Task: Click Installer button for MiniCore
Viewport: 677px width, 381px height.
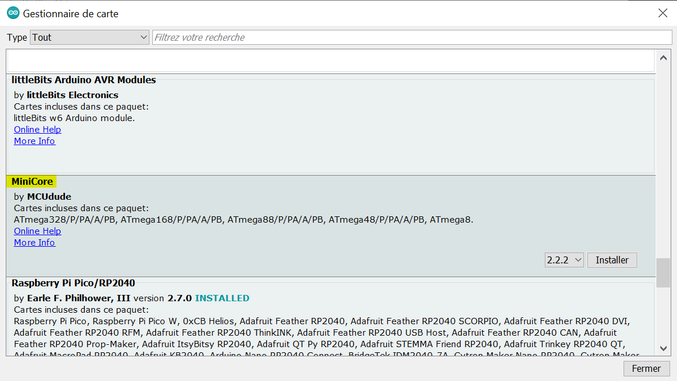Action: tap(612, 260)
